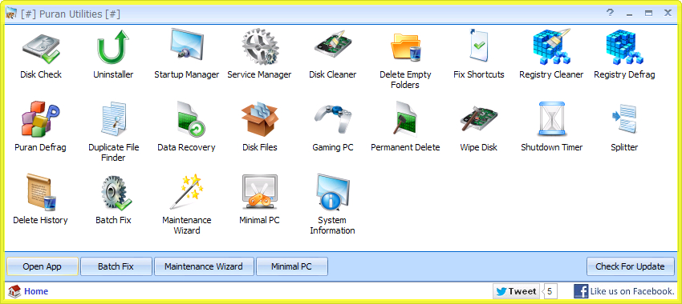Click the help question mark in title bar
The height and width of the screenshot is (304, 682).
point(610,13)
